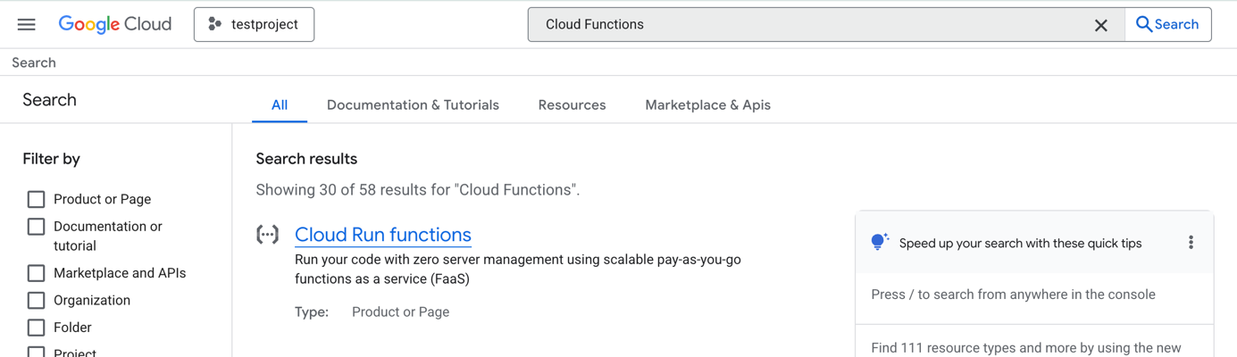Enable the Product or Page filter
The image size is (1237, 357).
tap(37, 199)
